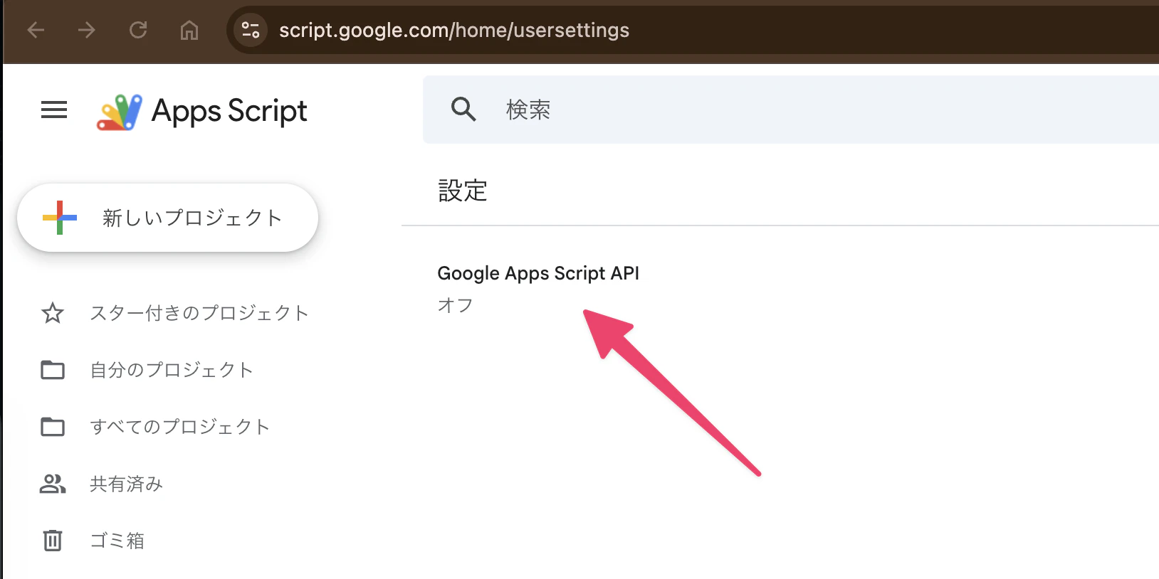The width and height of the screenshot is (1159, 579).
Task: Click the 設定 page heading
Action: click(x=463, y=191)
